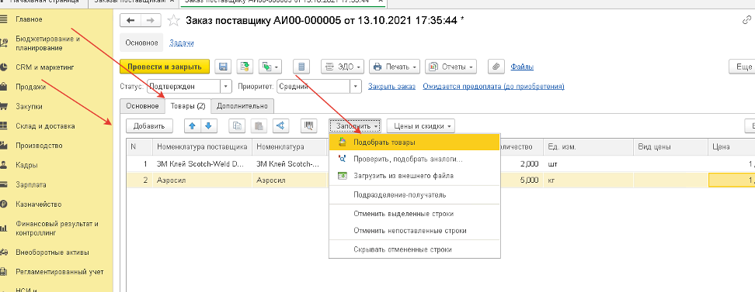
Task: Go forward with the right arrow button
Action: point(151,20)
